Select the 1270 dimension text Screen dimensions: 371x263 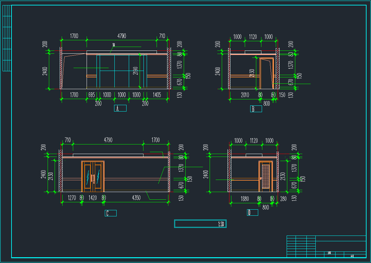tap(72, 198)
